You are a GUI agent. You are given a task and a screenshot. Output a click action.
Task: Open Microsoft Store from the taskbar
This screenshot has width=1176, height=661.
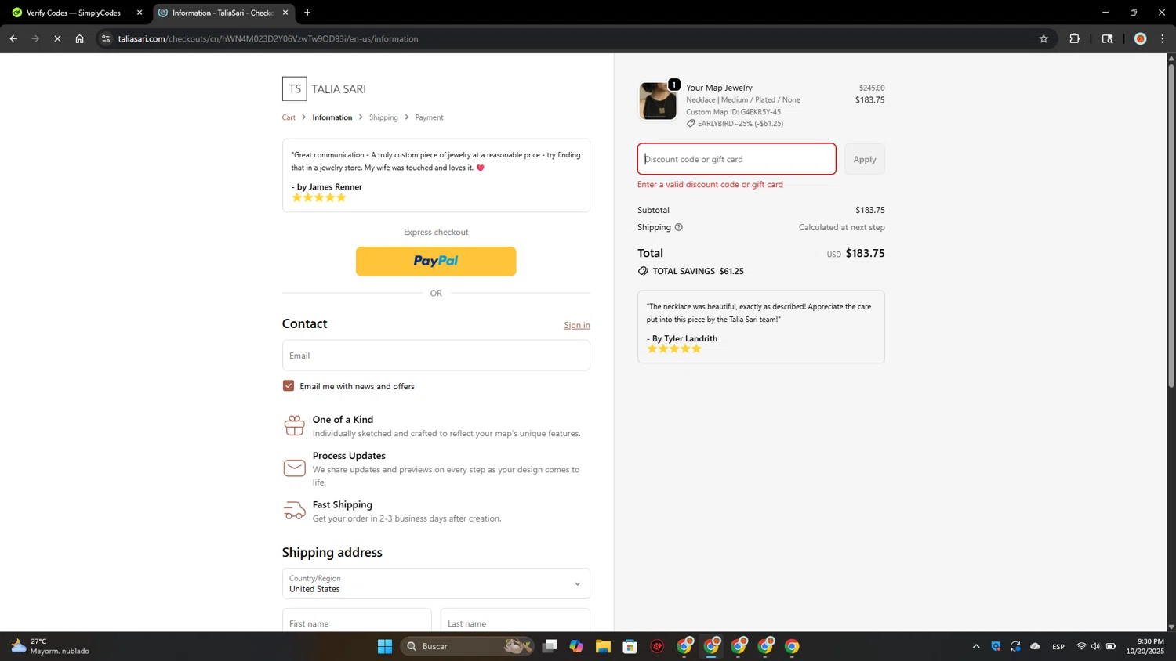tap(630, 646)
